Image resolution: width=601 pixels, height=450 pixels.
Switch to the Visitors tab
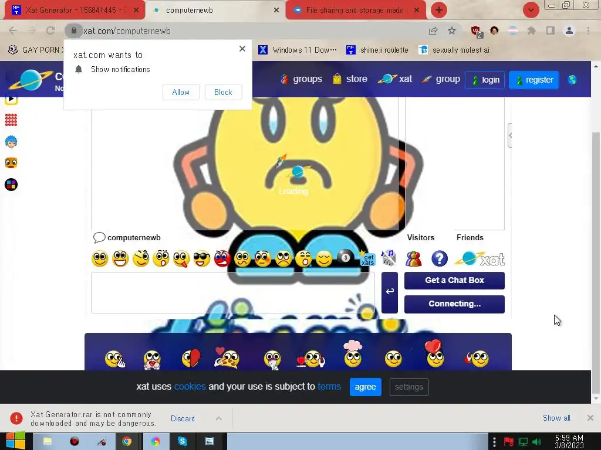click(x=420, y=238)
